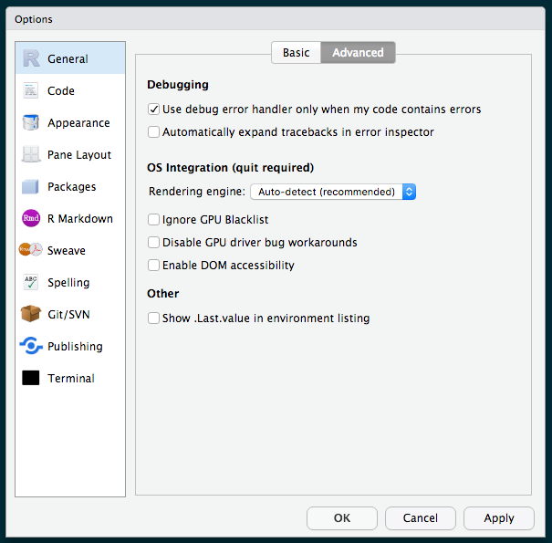Select the Appearance paint bucket icon
This screenshot has width=552, height=543.
pos(31,122)
